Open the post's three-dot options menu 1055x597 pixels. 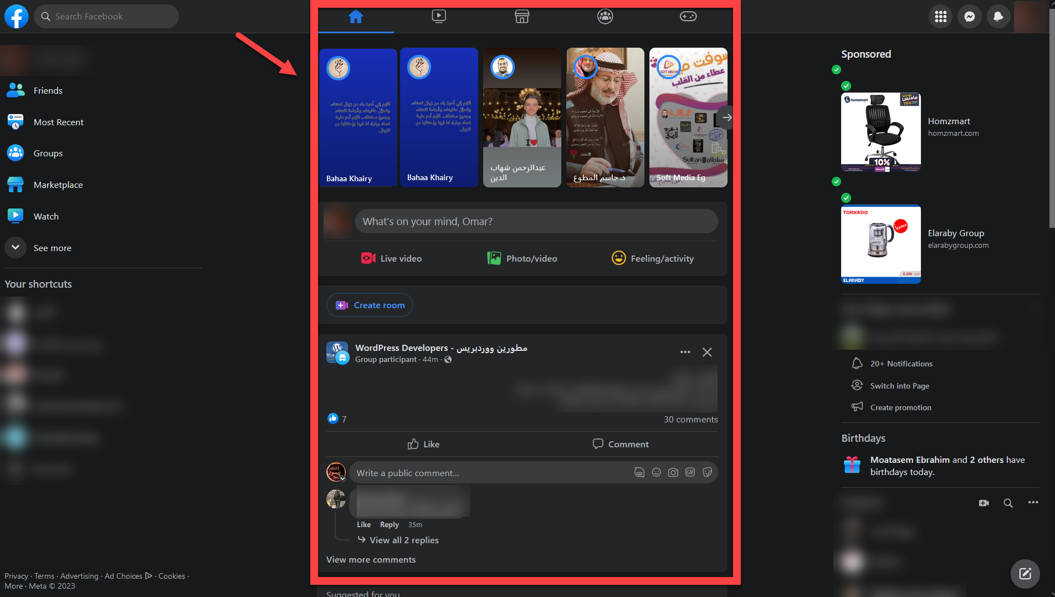point(685,352)
